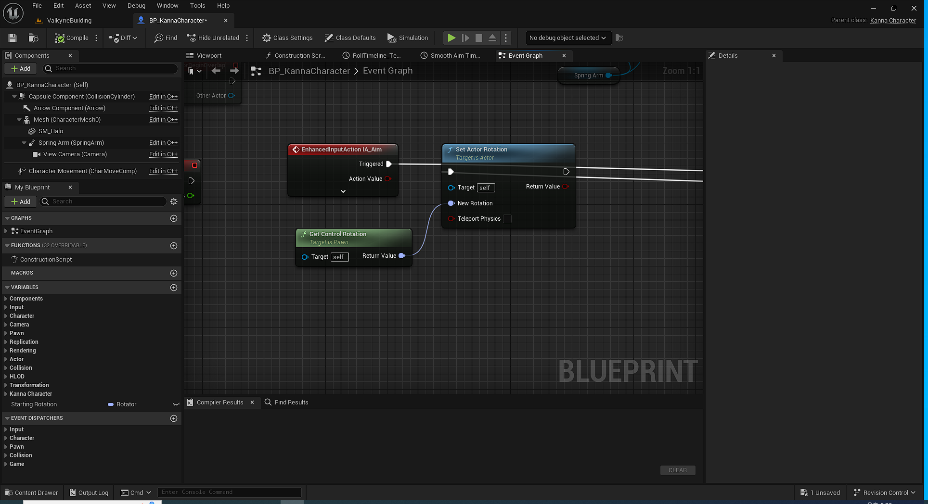Open the Diff dropdown
This screenshot has height=504, width=928.
[123, 38]
